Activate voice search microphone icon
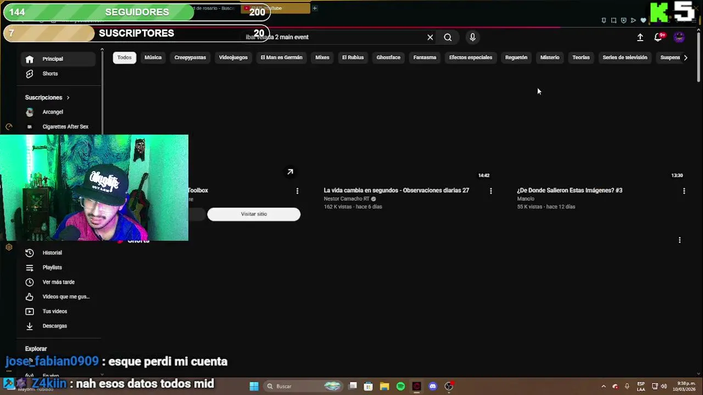Screen dimensions: 703x395 click(472, 37)
